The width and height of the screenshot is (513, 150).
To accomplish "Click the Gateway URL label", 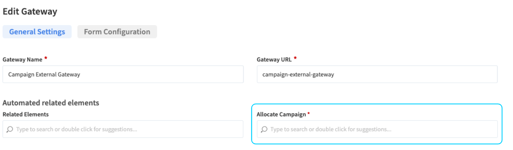I will (x=274, y=59).
